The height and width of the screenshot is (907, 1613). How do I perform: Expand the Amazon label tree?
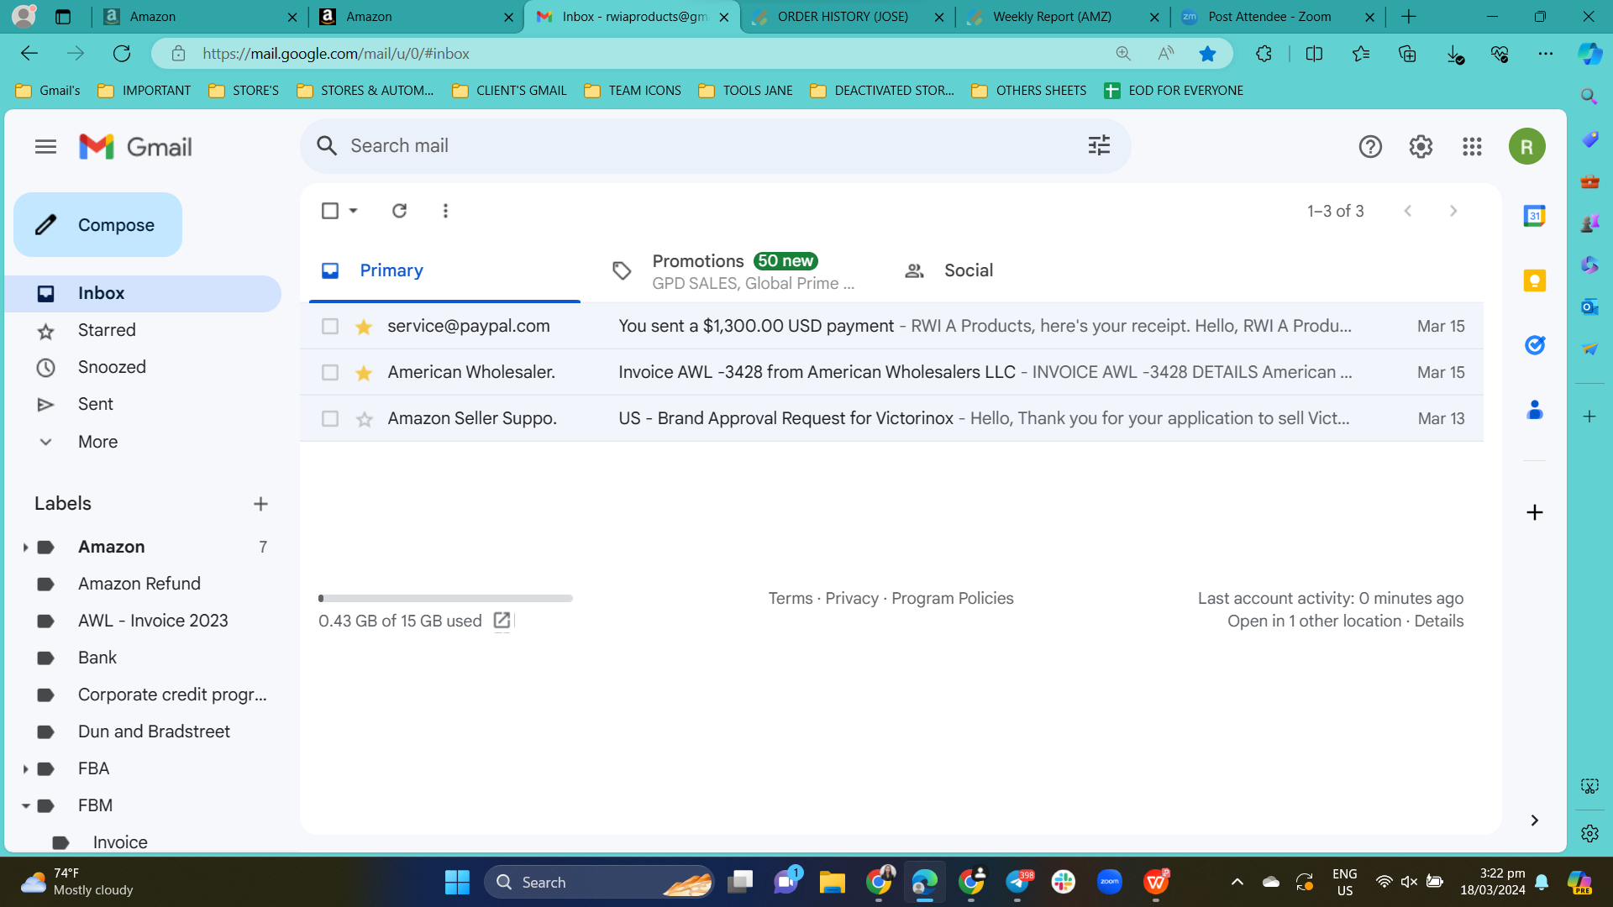coord(25,548)
